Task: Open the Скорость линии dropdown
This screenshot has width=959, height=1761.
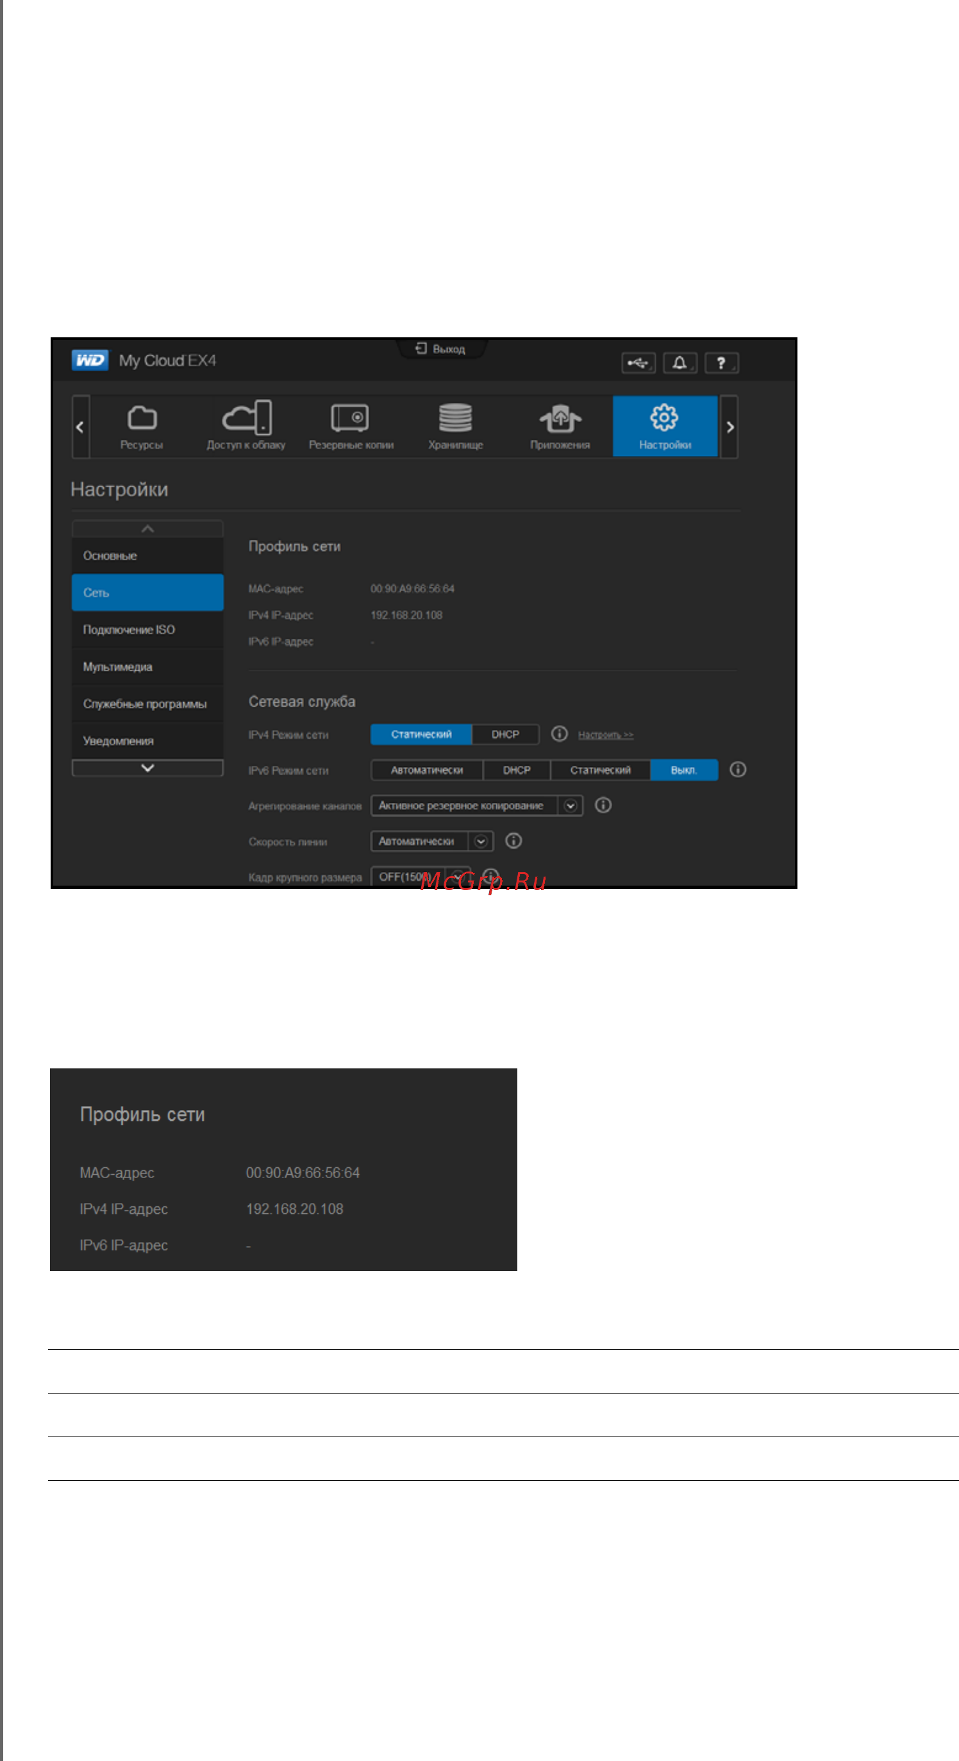Action: (432, 841)
